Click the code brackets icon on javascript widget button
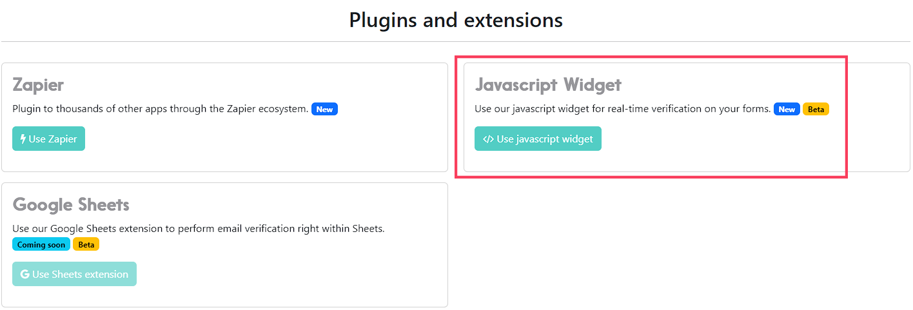Viewport: 913px width, 310px height. coord(489,139)
